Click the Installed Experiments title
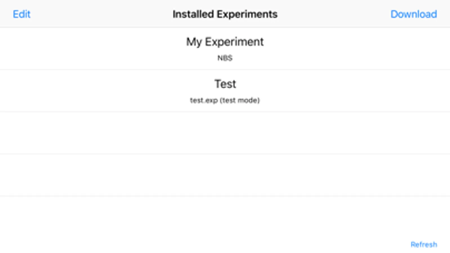The height and width of the screenshot is (253, 450). point(225,14)
